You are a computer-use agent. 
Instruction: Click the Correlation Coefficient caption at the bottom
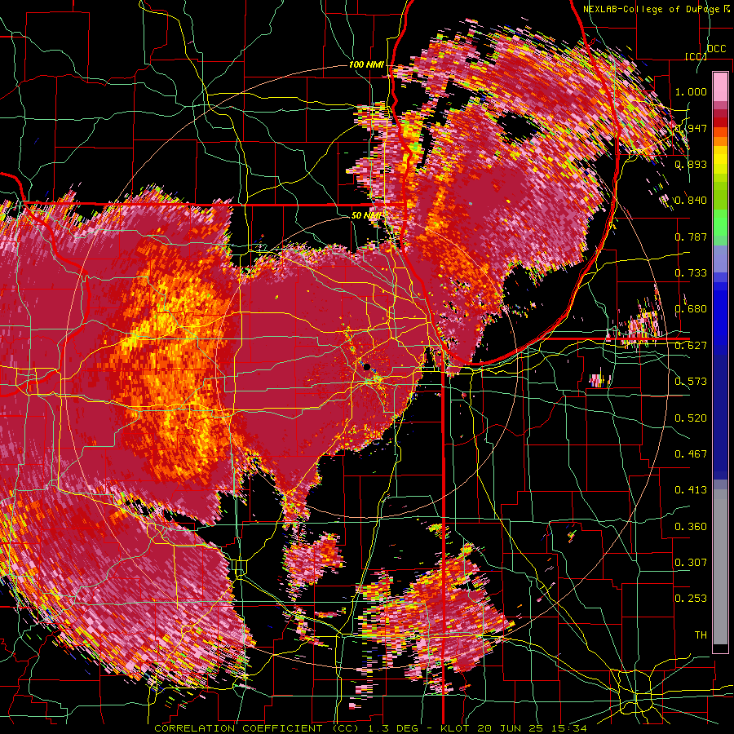coord(370,728)
